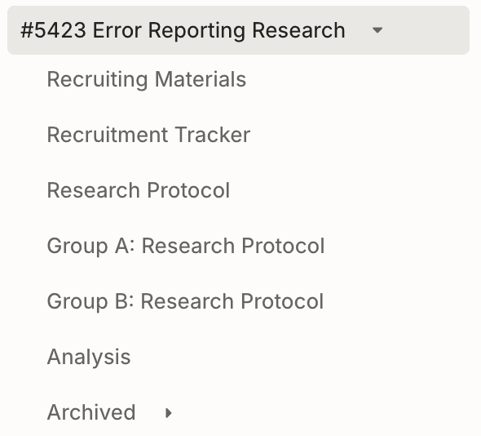Go to Research Protocol page

click(139, 190)
